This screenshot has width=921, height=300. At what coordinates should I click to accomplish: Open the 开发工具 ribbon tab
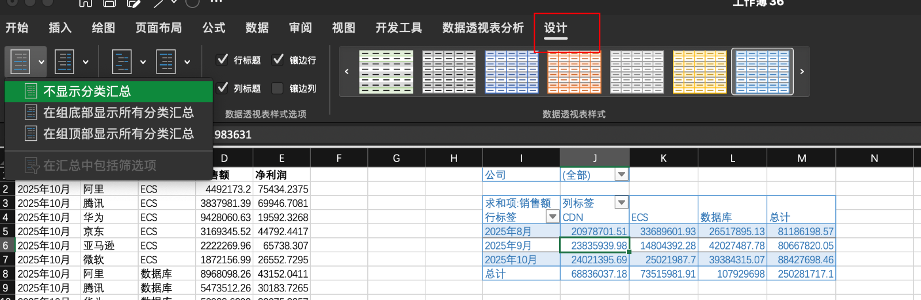[399, 28]
